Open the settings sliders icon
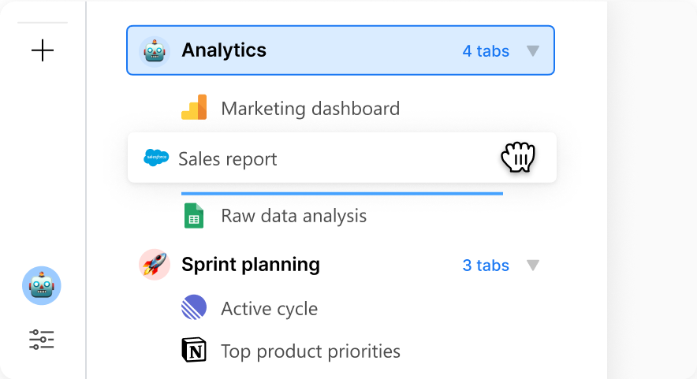 coord(42,340)
